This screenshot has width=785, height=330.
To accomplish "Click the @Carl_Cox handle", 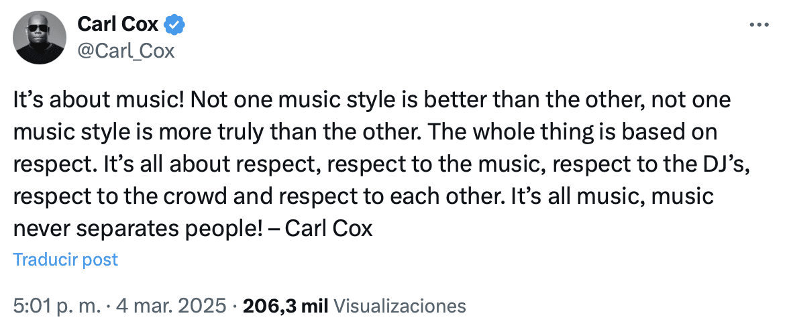I will [126, 51].
